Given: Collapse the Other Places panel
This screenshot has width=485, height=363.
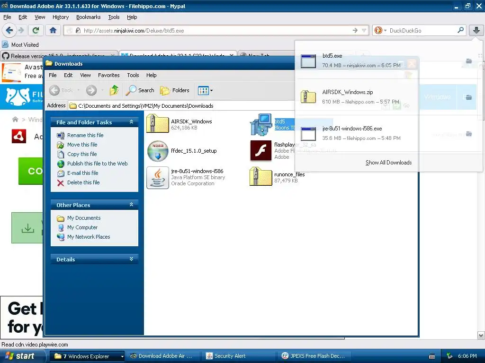Looking at the screenshot, I should pos(132,205).
